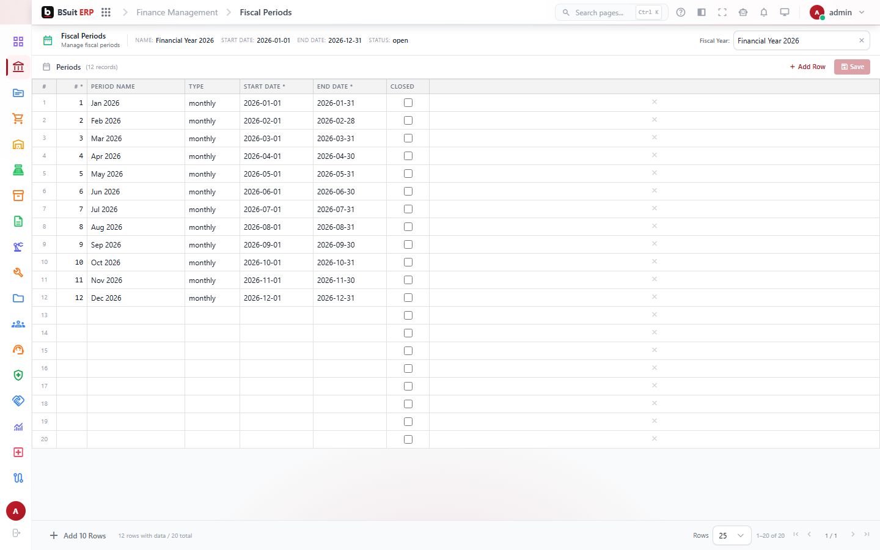Check Closed box in empty row 15
The image size is (880, 550).
tap(408, 351)
